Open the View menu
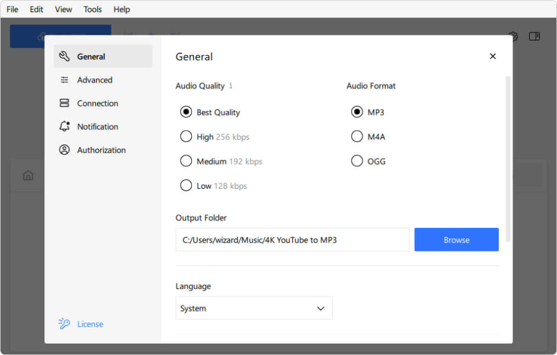The image size is (557, 355). coord(63,9)
